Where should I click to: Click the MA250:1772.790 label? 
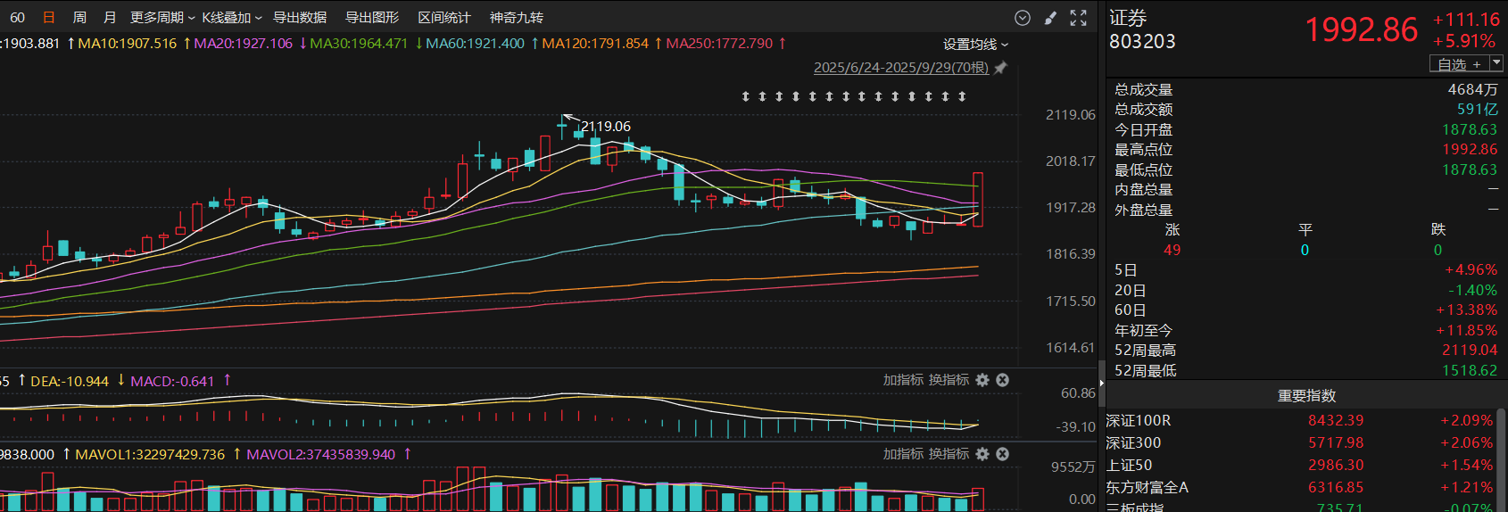(x=719, y=44)
